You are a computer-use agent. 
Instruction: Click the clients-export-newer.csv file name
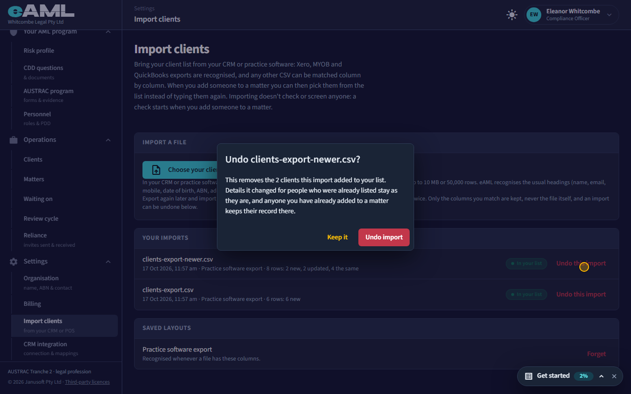coord(177,260)
